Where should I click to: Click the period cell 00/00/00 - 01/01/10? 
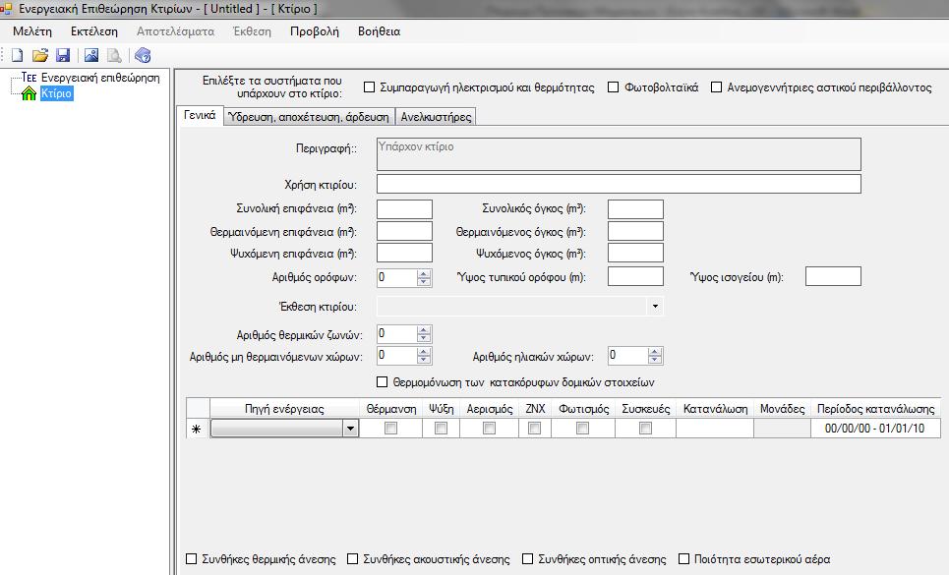coord(875,429)
